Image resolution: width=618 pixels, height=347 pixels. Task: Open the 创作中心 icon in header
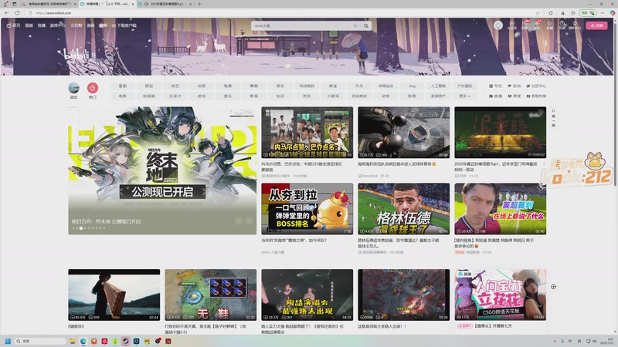[575, 25]
